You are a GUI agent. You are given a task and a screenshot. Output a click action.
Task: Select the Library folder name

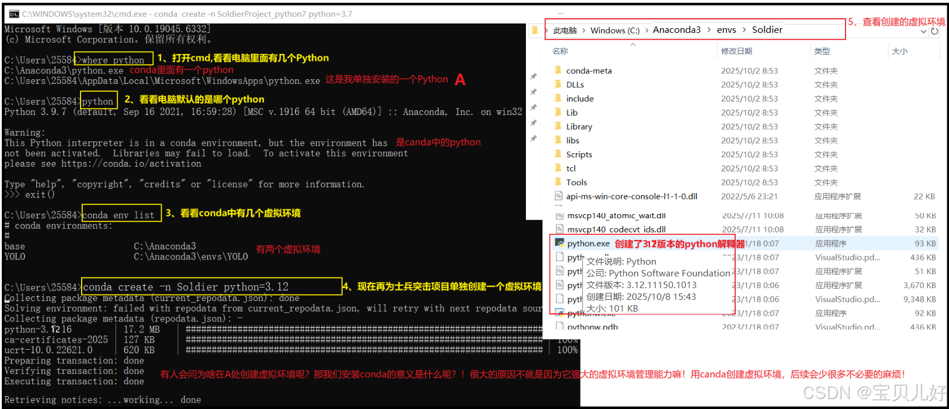tap(579, 126)
